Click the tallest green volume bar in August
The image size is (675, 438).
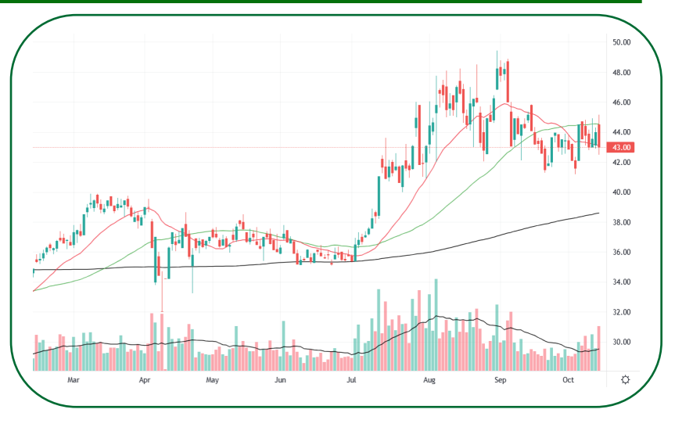coord(436,325)
